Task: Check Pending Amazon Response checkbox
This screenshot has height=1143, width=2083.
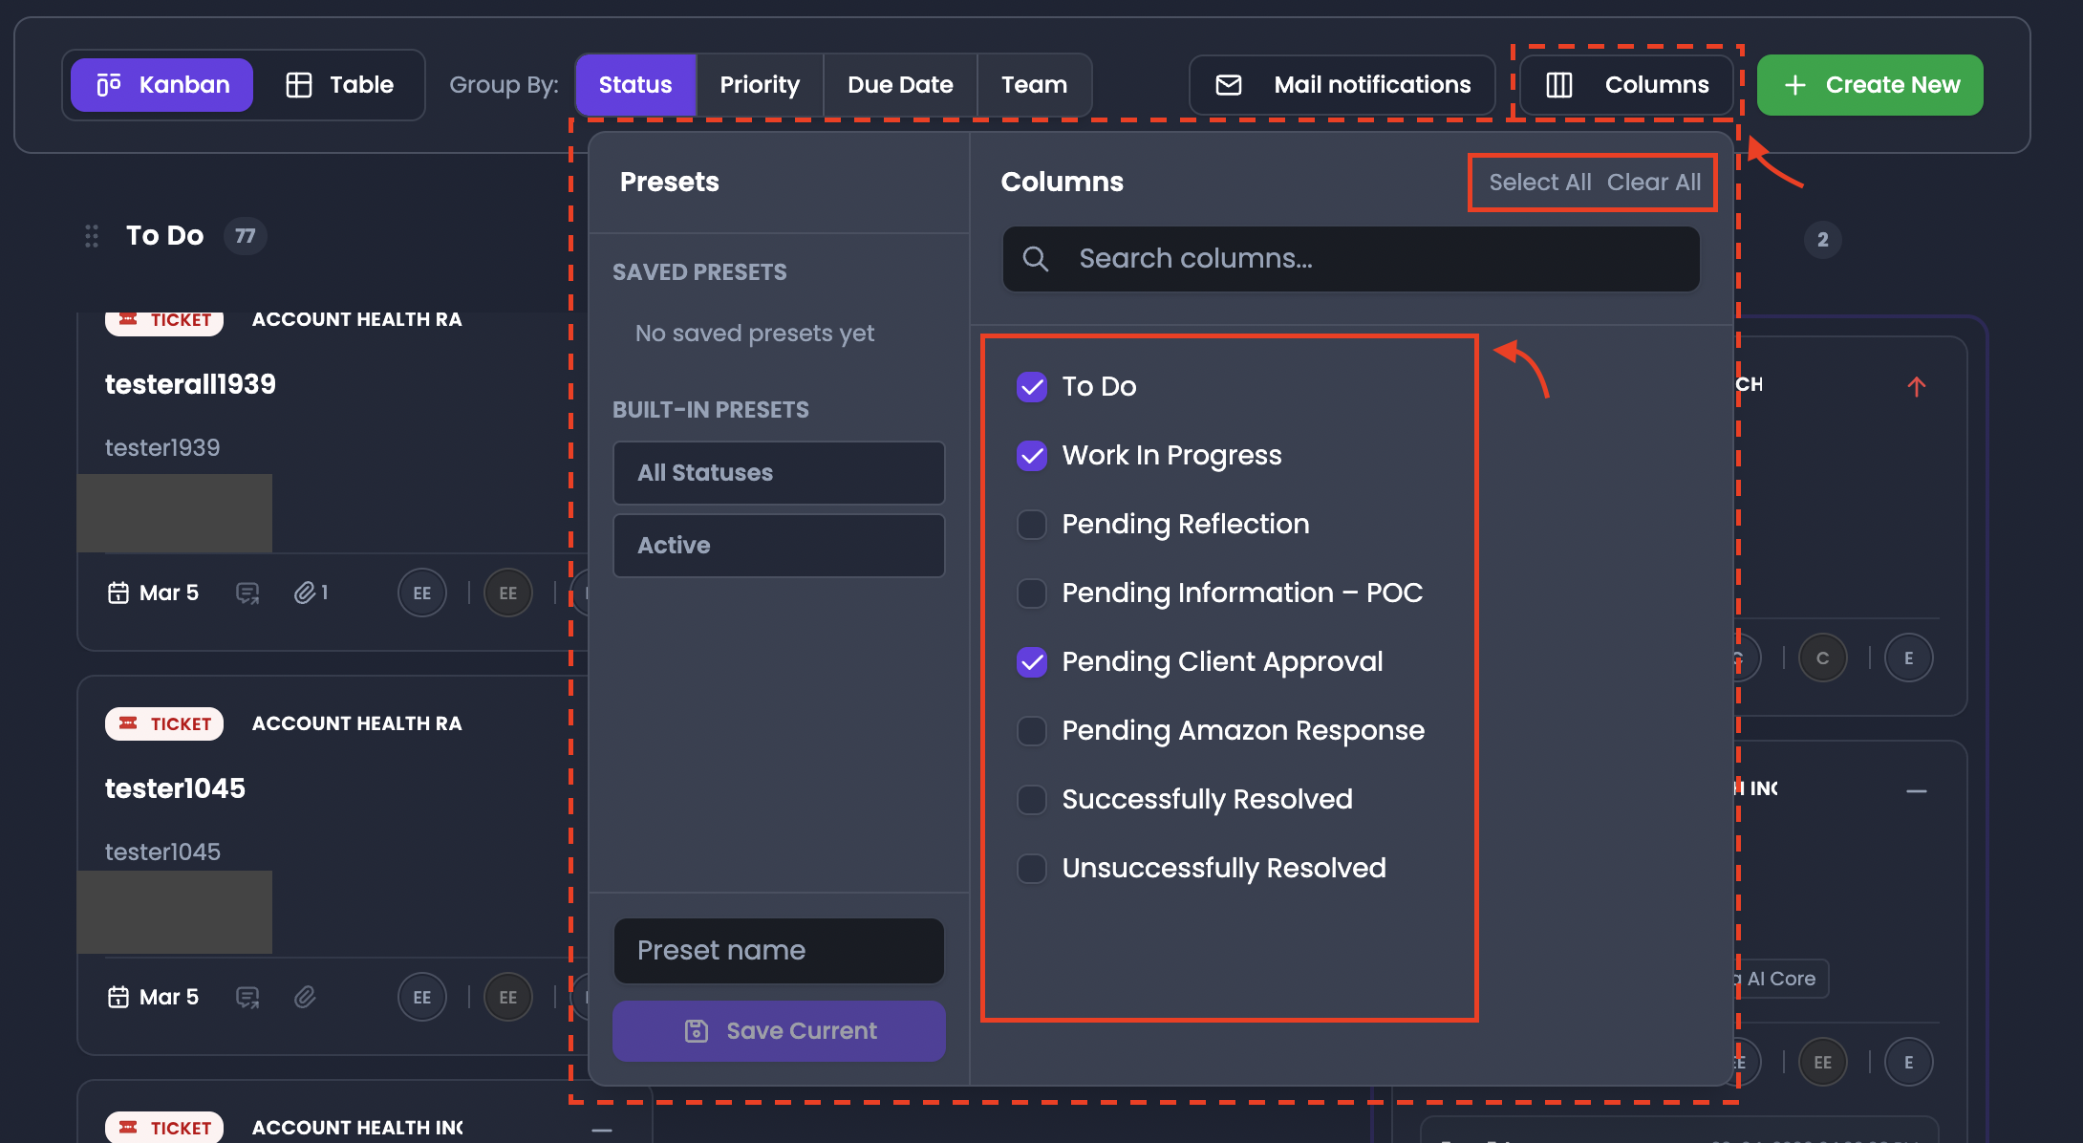Action: (x=1032, y=730)
